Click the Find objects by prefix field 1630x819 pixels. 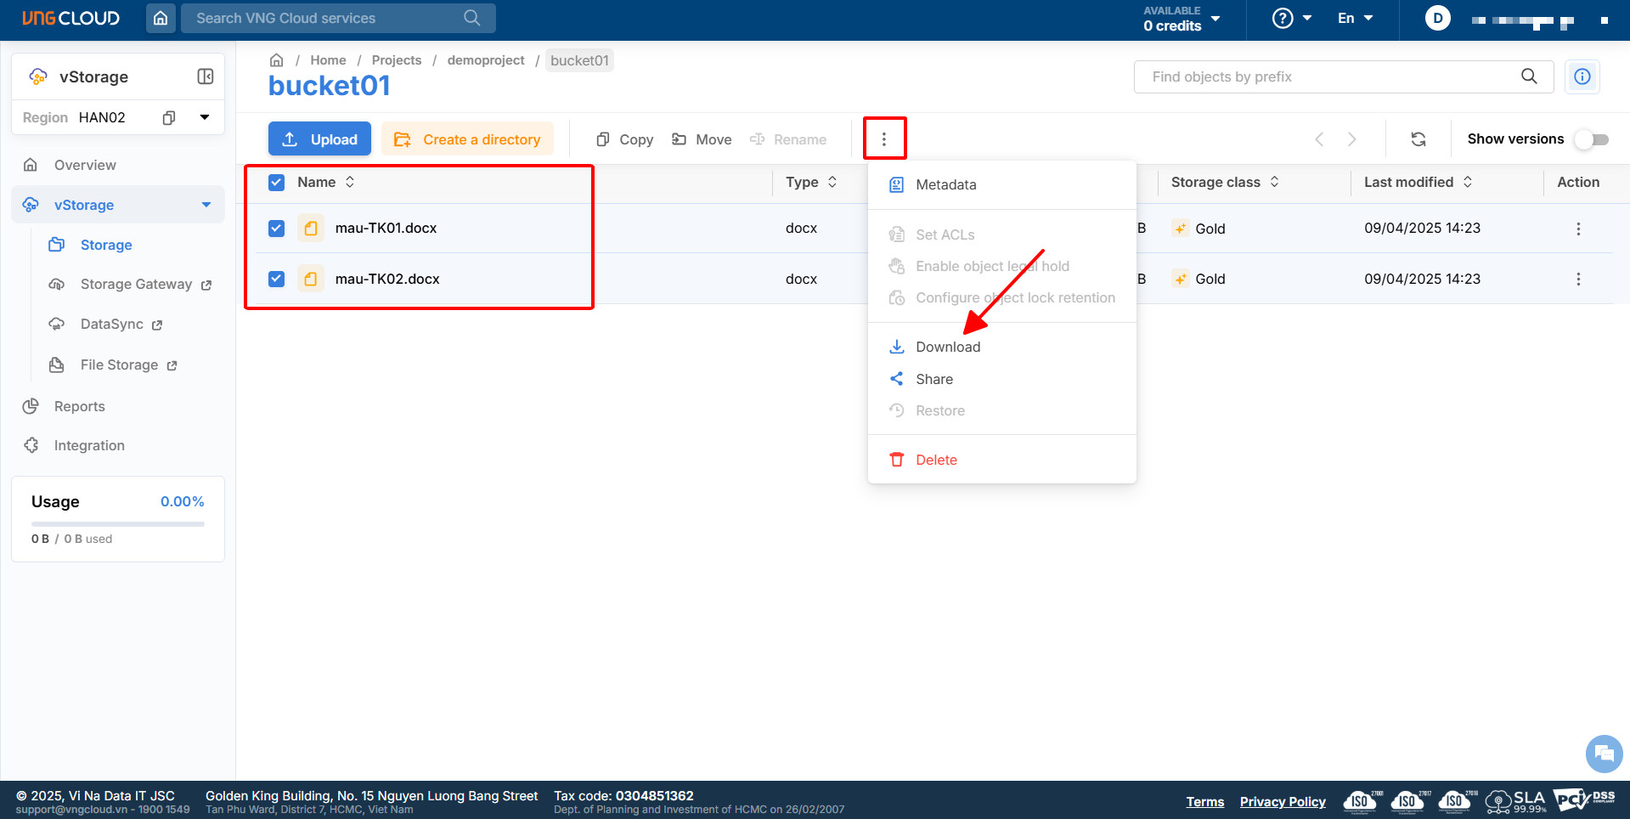click(1329, 76)
